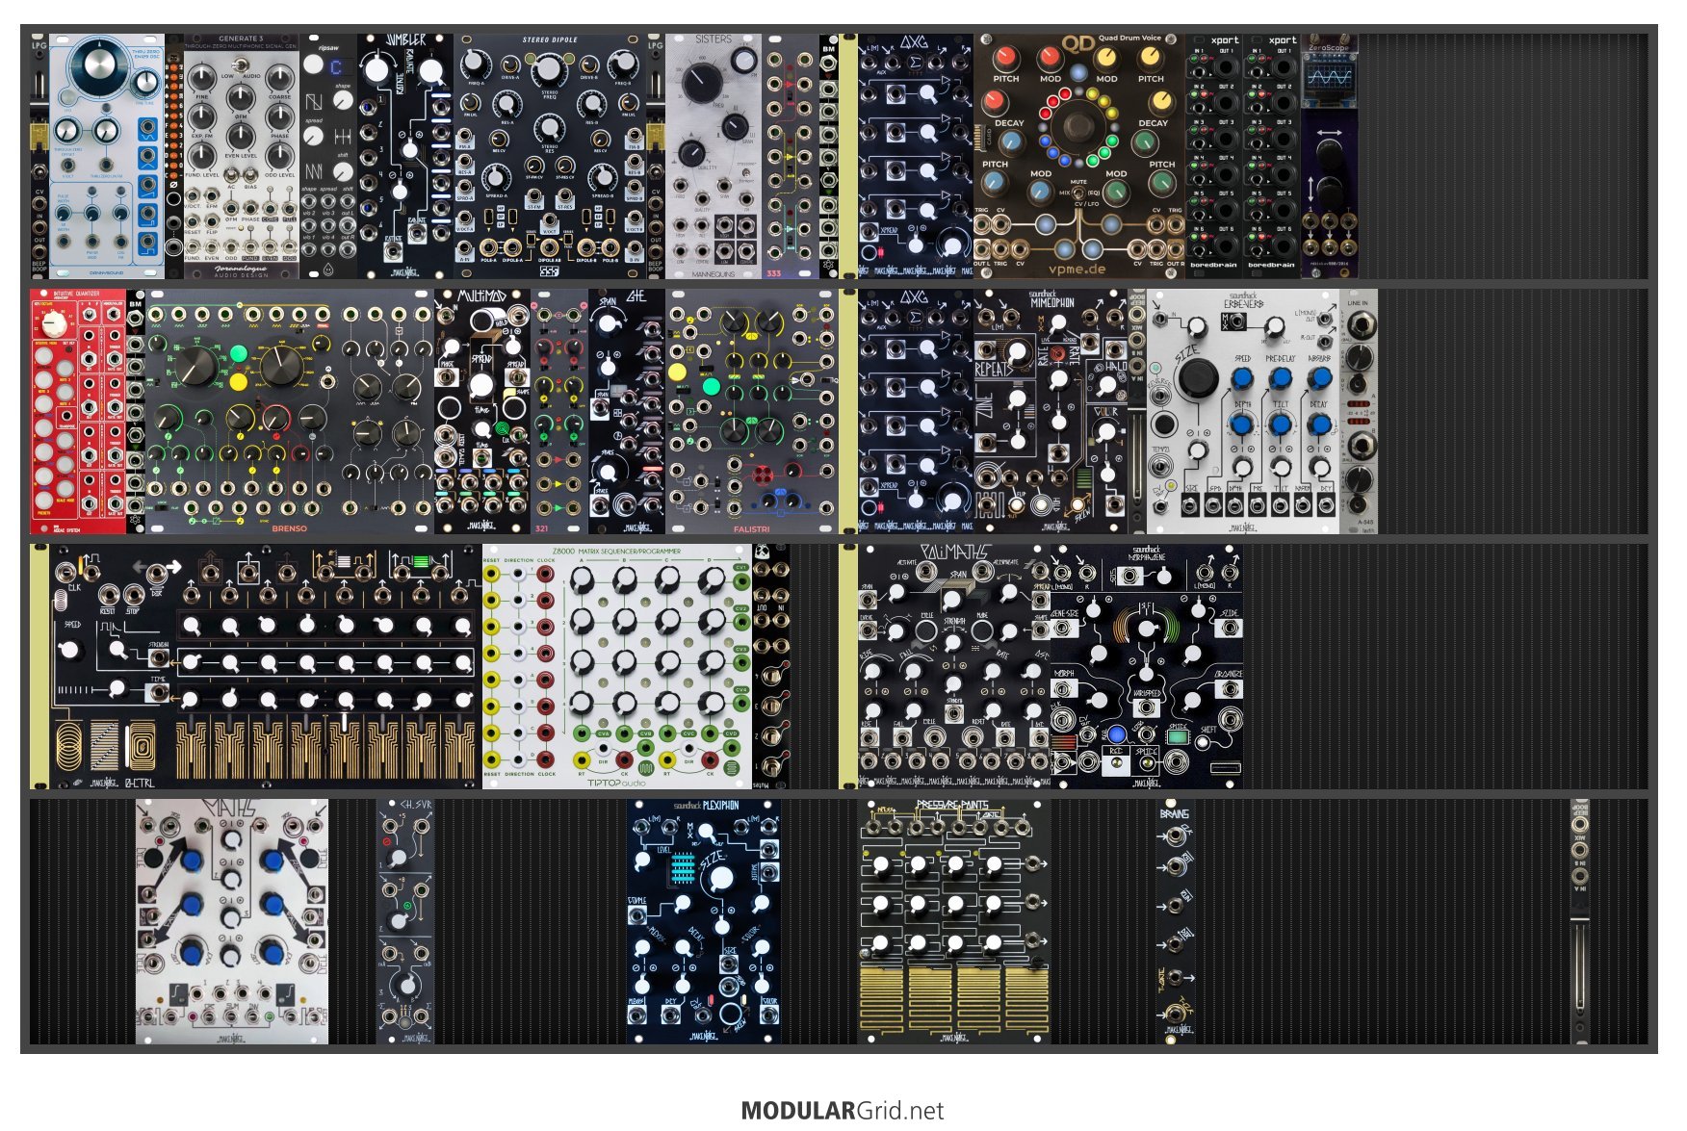Select the Erbe-Verb reverb module
Screen dimensions: 1687x1131
[1243, 412]
